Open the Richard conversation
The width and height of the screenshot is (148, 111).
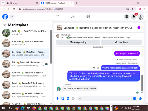click(25, 74)
